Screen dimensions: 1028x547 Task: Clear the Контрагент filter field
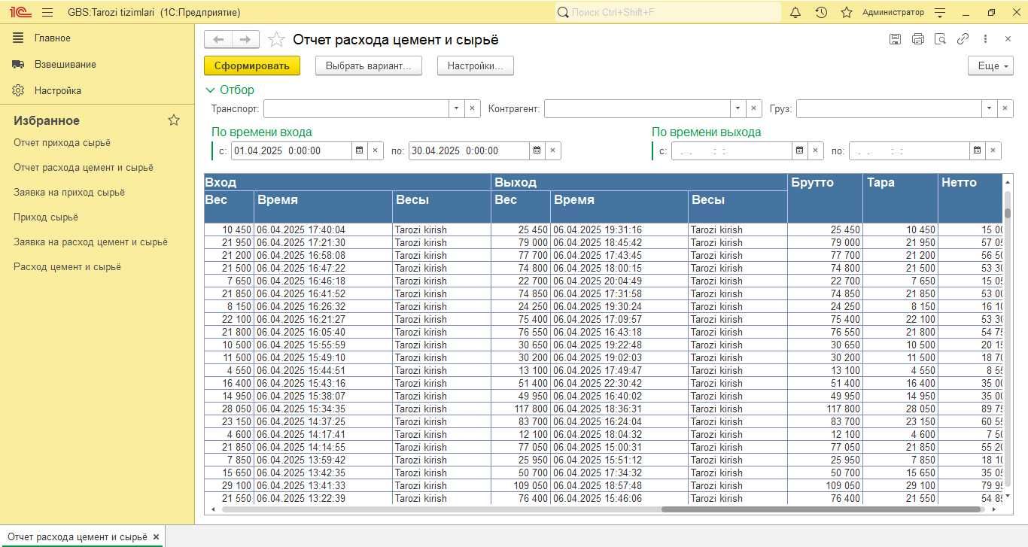(754, 109)
